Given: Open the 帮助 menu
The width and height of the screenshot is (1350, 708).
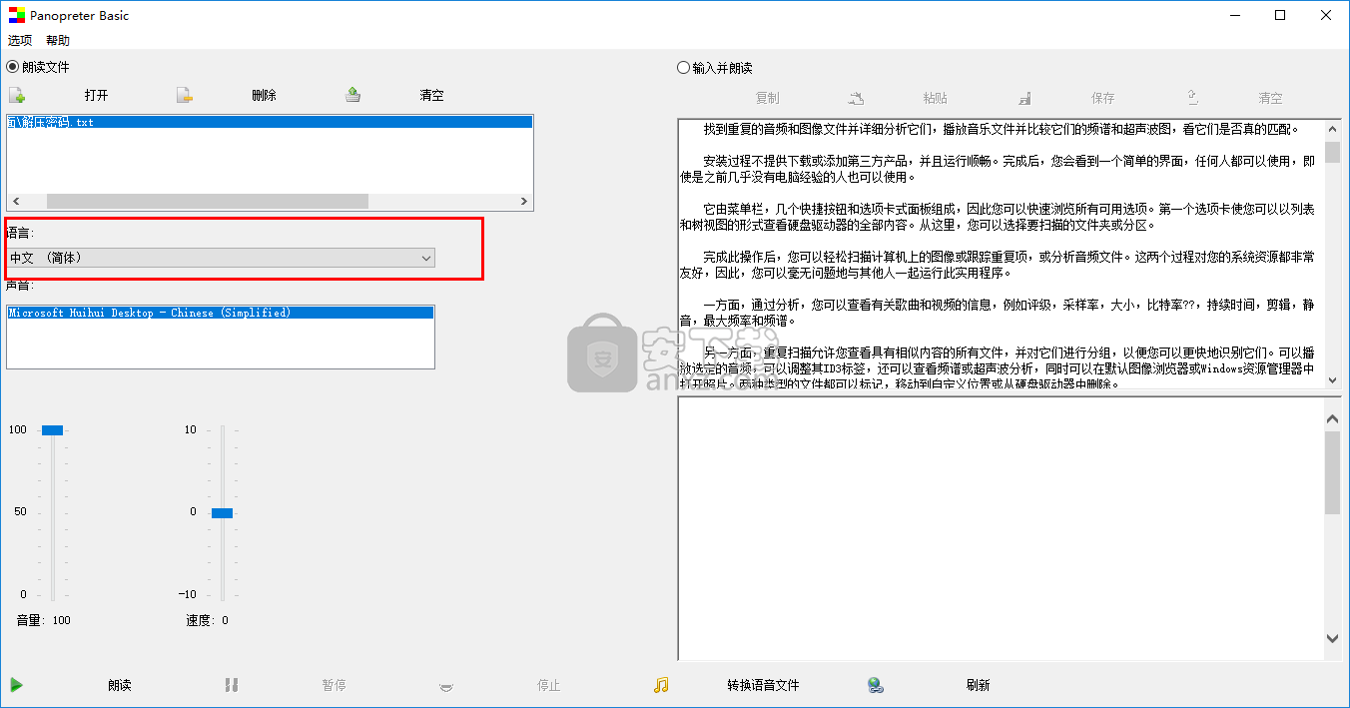Looking at the screenshot, I should [x=58, y=41].
